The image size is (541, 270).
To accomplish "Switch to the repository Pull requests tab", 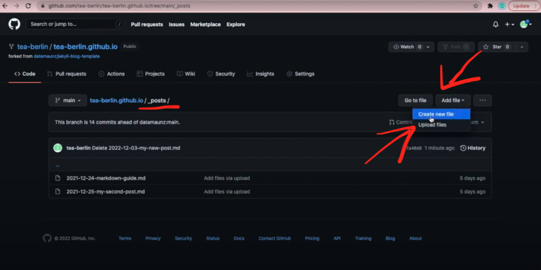I will point(66,74).
